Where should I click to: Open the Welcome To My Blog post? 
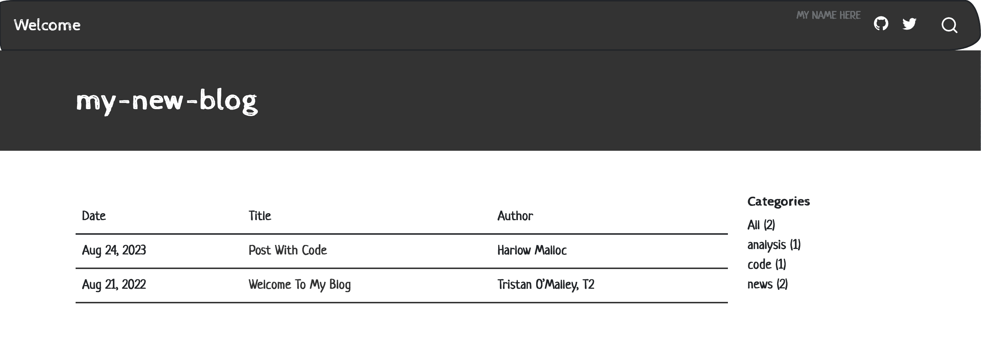pyautogui.click(x=299, y=284)
